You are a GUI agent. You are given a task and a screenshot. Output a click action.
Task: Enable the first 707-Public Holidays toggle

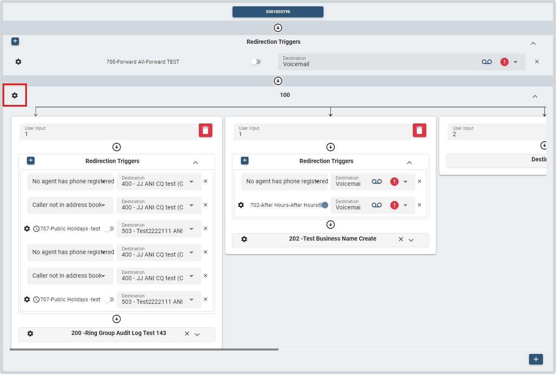[x=109, y=229]
